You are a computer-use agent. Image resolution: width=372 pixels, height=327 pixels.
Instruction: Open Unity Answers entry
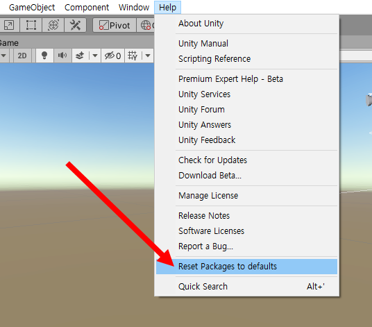click(x=246, y=124)
